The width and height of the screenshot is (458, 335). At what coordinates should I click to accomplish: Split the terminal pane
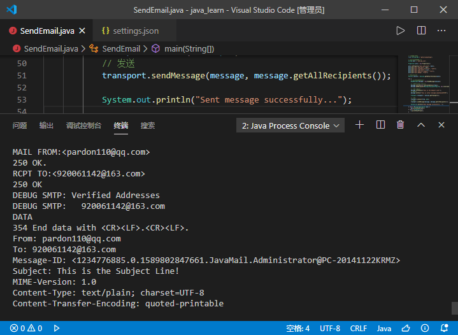380,125
